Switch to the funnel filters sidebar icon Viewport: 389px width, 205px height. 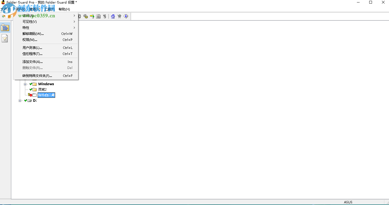(x=5, y=38)
